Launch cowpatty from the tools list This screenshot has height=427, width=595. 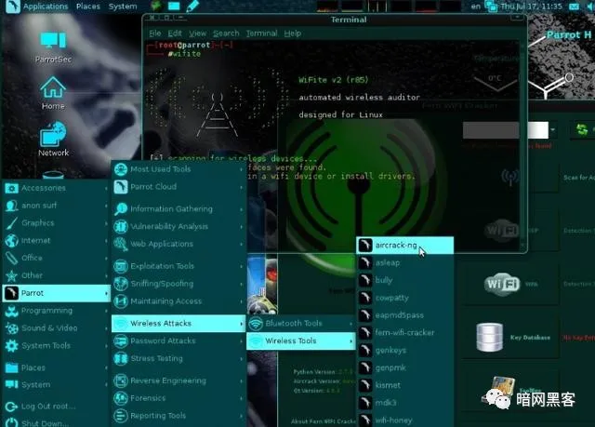tap(405, 298)
